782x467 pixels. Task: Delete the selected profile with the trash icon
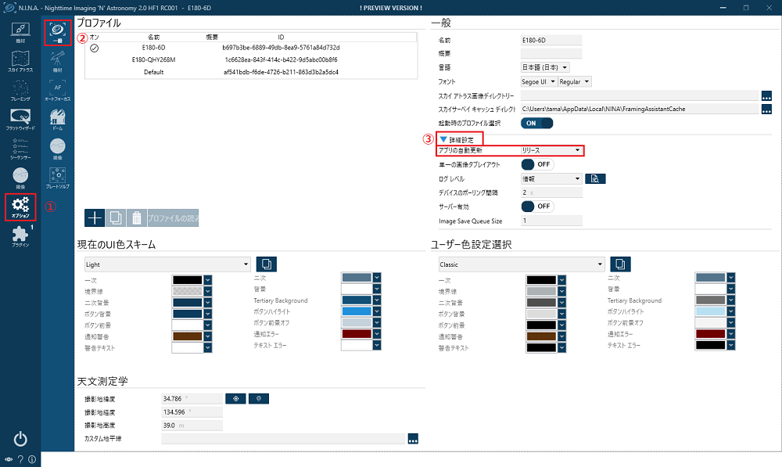(x=137, y=218)
